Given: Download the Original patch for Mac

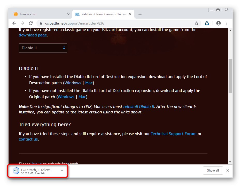Looking at the screenshot, I should (82, 97).
